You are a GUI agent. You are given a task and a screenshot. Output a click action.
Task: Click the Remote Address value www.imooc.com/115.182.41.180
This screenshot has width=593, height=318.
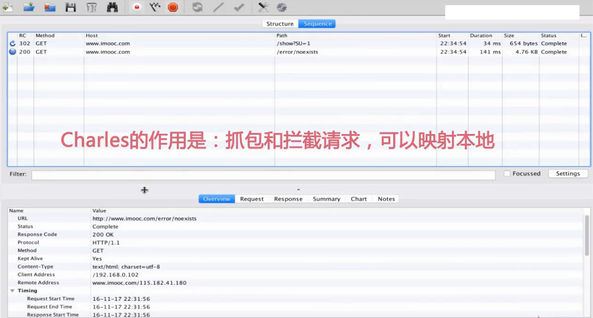139,283
